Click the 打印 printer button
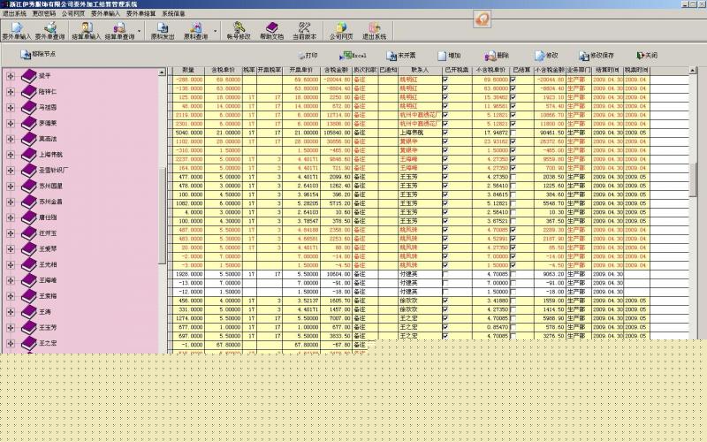The width and height of the screenshot is (707, 442). [308, 56]
